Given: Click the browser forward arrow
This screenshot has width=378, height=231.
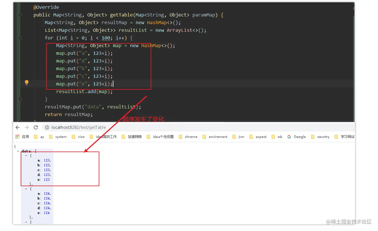Looking at the screenshot, I should pos(27,127).
